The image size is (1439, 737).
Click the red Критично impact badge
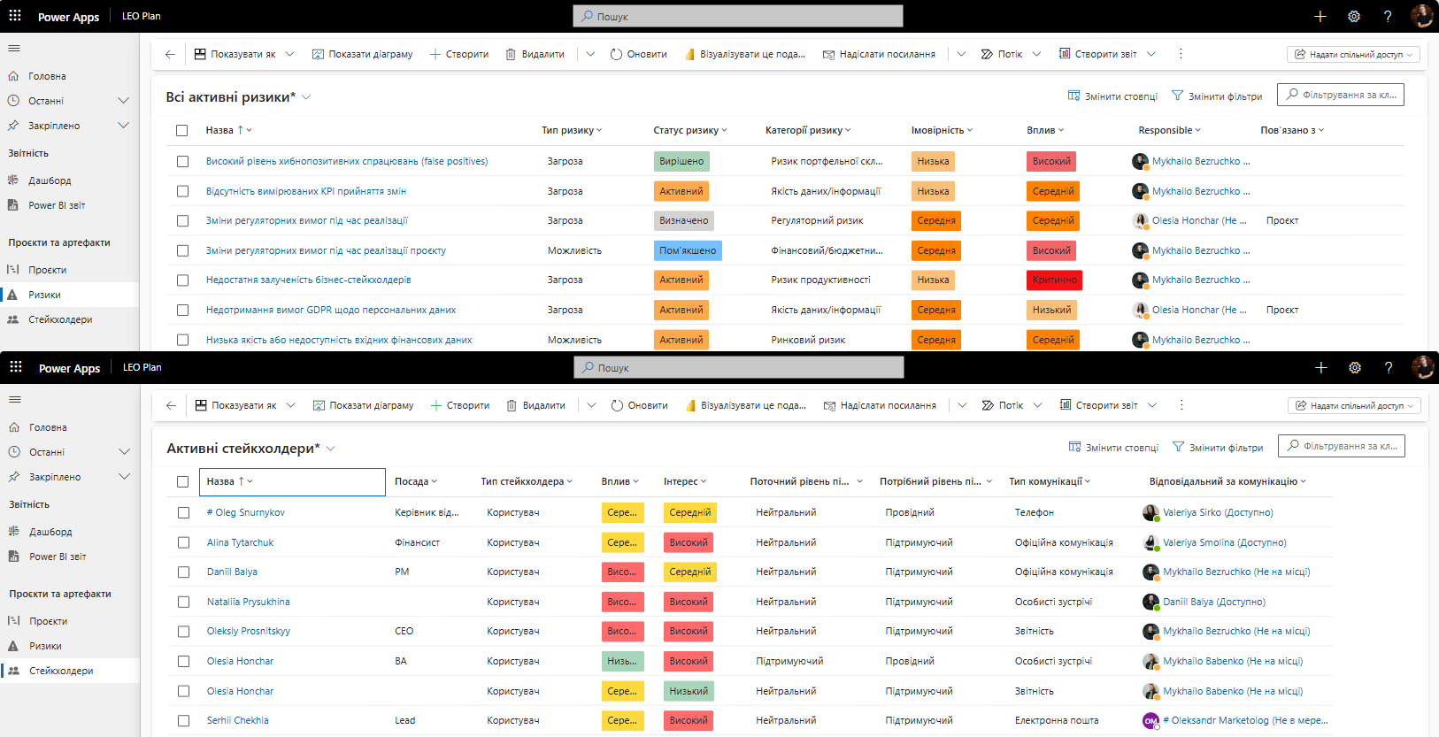pos(1054,280)
